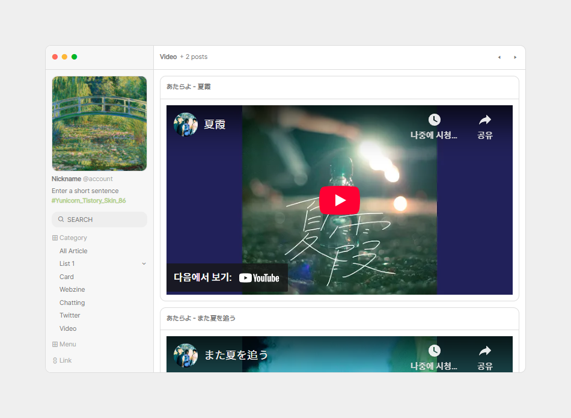This screenshot has height=418, width=571.
Task: Click share arrow on 夏霞 video
Action: [484, 120]
